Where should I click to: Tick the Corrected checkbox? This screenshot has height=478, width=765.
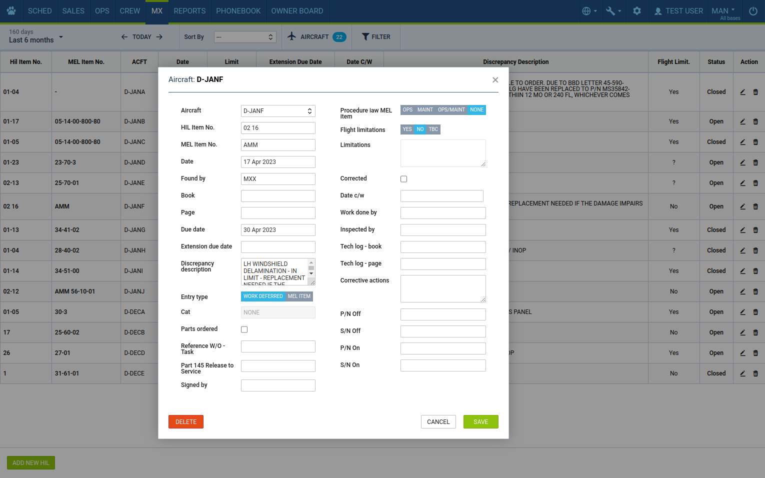click(x=403, y=179)
